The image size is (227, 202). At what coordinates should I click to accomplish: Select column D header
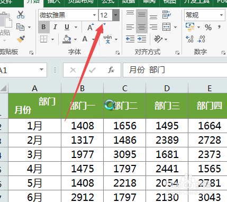coord(167,88)
